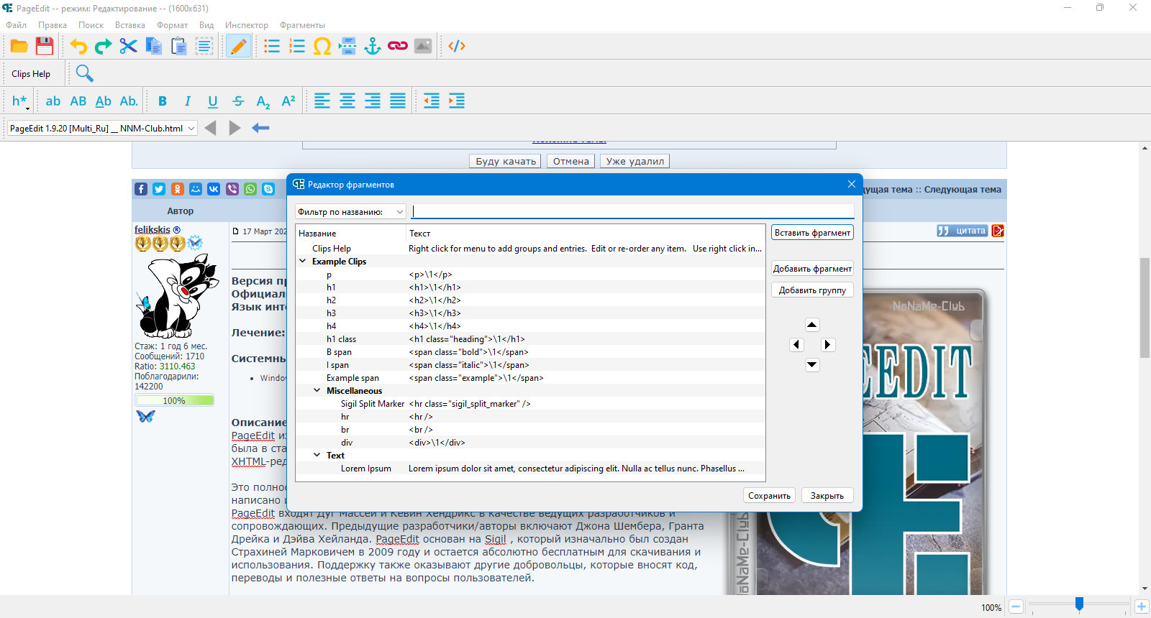Toggle Italic formatting button
This screenshot has width=1151, height=618.
point(188,101)
